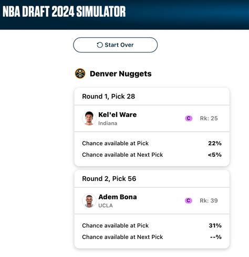Click the 31% chance available value
This screenshot has height=257, width=249.
(215, 226)
